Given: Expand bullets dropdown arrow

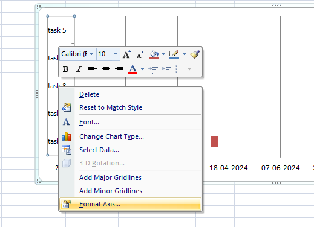Looking at the screenshot, I should coord(189,69).
